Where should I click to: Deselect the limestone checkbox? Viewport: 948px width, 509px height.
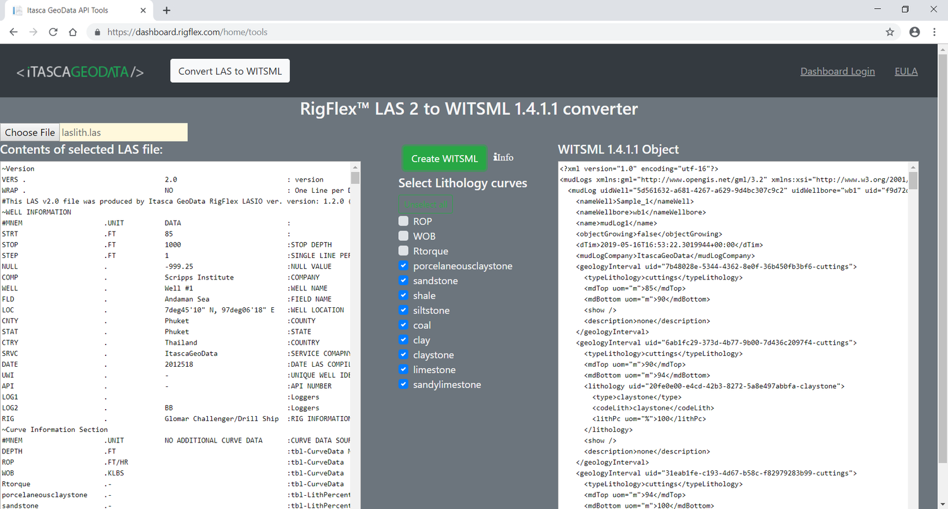click(403, 369)
